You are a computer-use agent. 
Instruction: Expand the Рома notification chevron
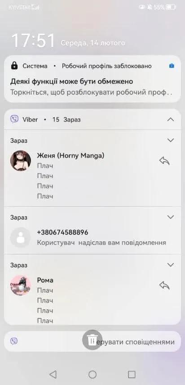pos(170,265)
